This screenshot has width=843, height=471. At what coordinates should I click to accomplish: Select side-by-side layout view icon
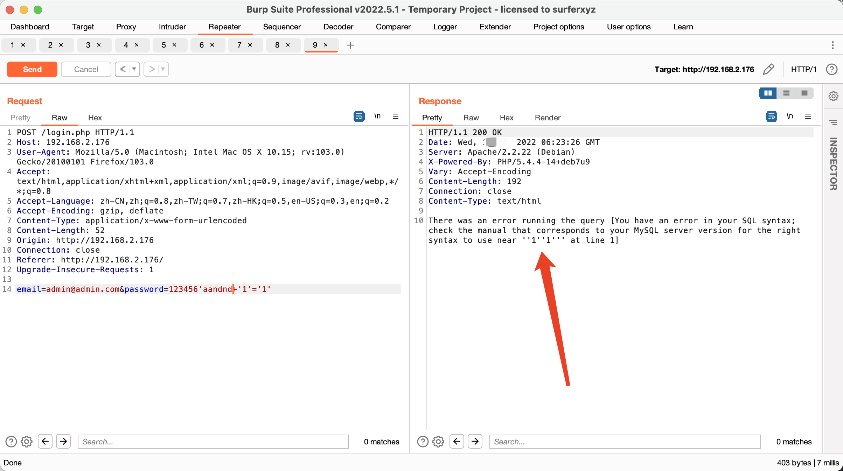point(768,93)
